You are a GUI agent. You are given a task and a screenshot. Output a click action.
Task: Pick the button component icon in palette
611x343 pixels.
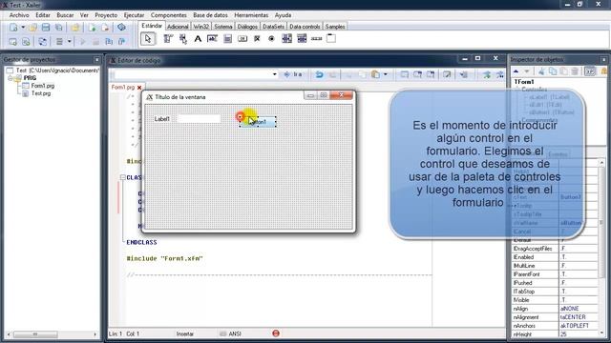click(242, 38)
